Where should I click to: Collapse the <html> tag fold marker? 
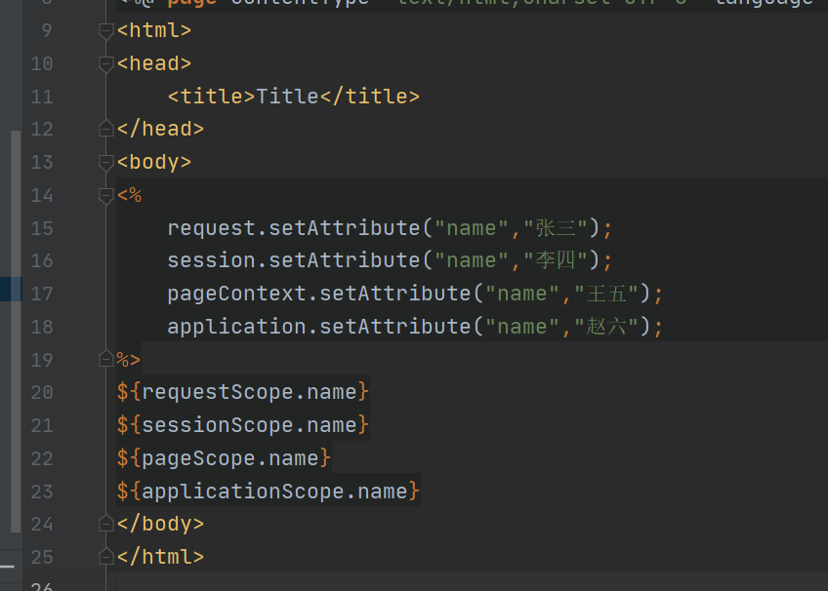coord(106,31)
